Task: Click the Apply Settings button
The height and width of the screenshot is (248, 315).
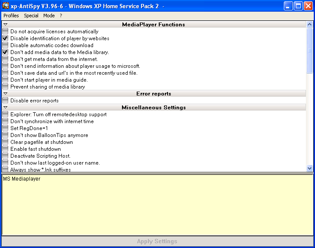Action: point(157,241)
